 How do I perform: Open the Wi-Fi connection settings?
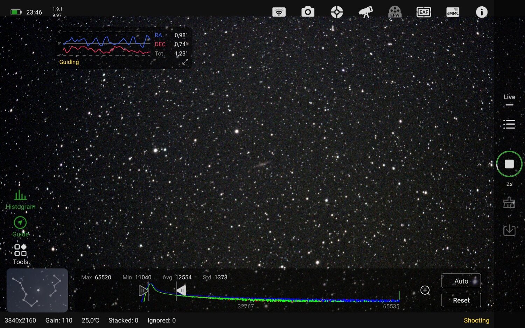click(x=279, y=12)
